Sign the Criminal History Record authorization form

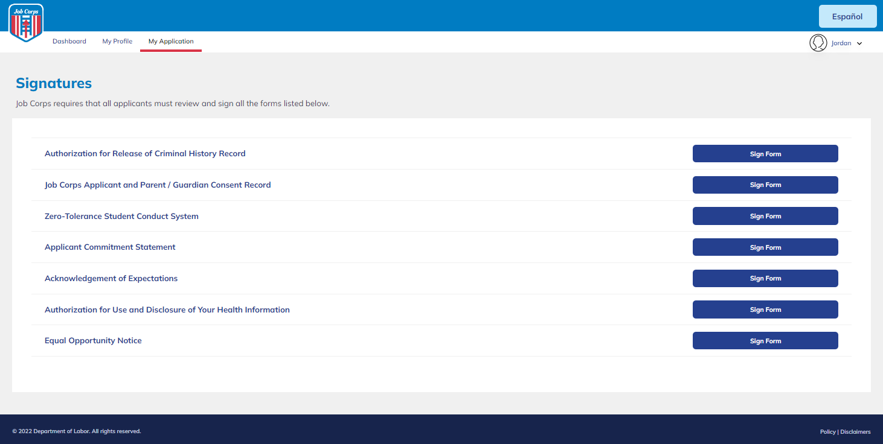coord(765,154)
